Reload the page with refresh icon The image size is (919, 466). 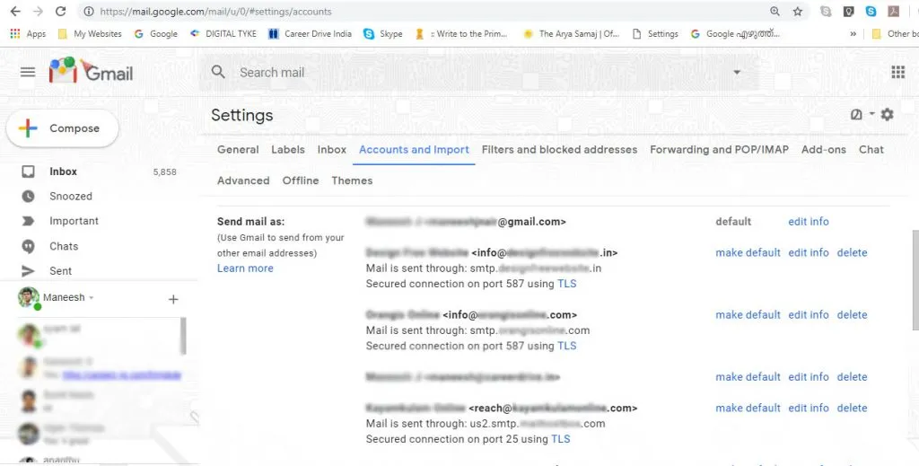(60, 11)
